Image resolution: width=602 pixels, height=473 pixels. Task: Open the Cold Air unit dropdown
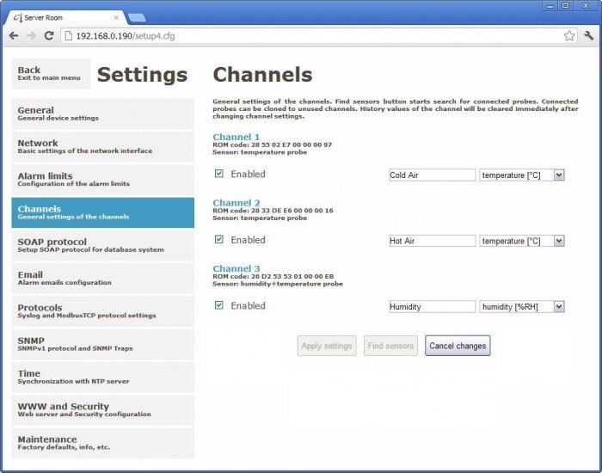click(559, 175)
